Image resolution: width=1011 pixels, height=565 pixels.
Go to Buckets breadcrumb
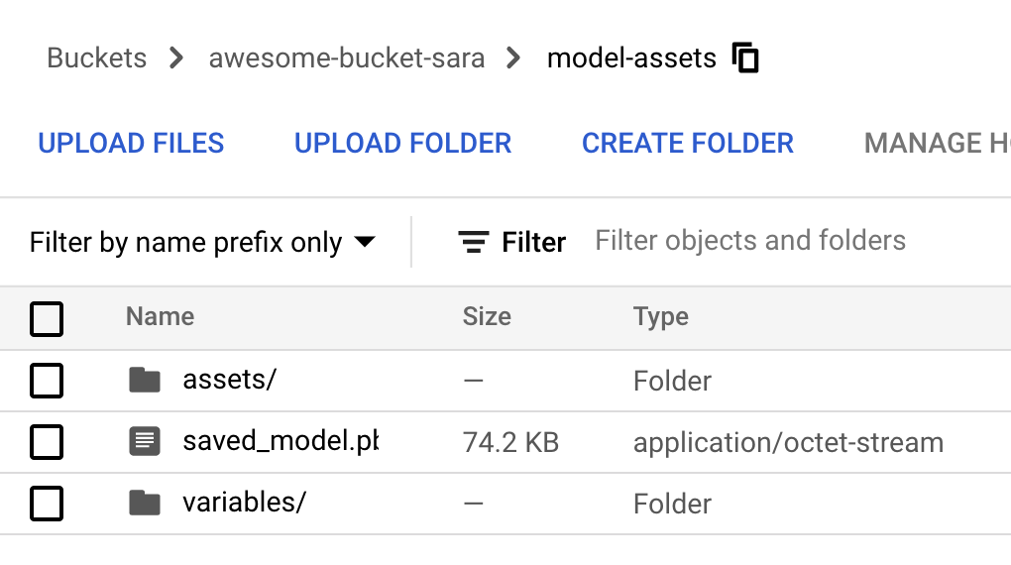97,58
